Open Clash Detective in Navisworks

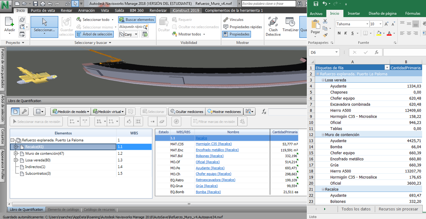click(273, 27)
